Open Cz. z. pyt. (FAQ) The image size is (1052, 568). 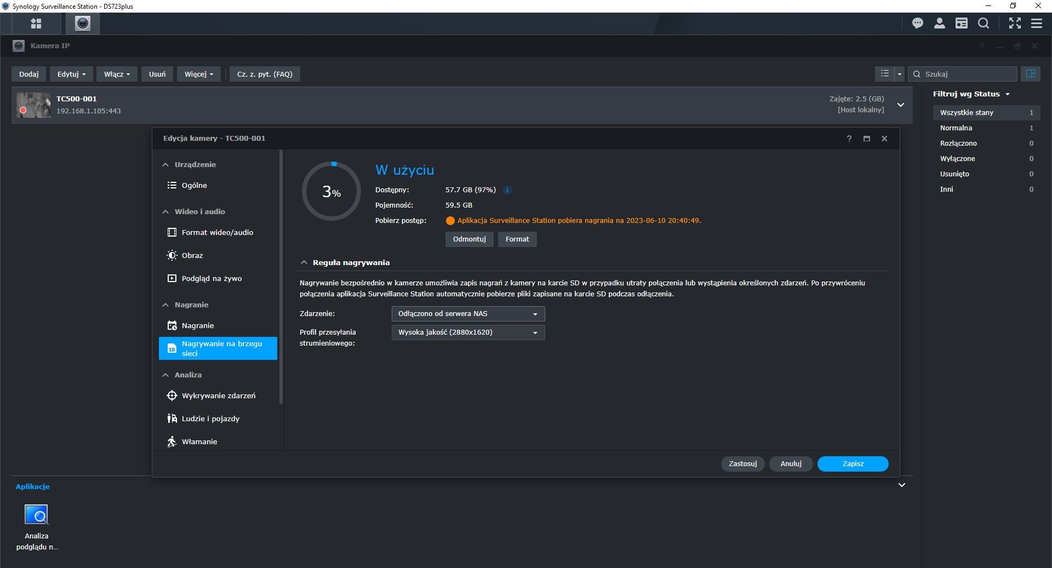(265, 74)
